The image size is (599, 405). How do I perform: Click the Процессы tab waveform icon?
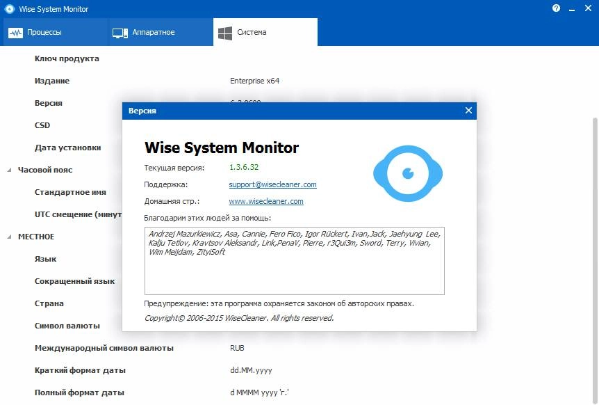(16, 33)
